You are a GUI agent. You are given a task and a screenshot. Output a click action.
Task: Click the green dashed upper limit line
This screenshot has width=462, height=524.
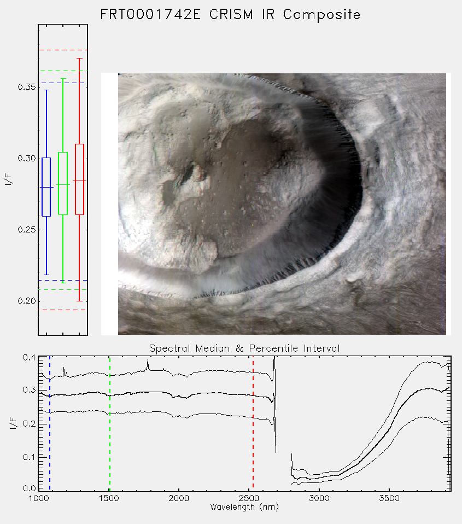63,71
